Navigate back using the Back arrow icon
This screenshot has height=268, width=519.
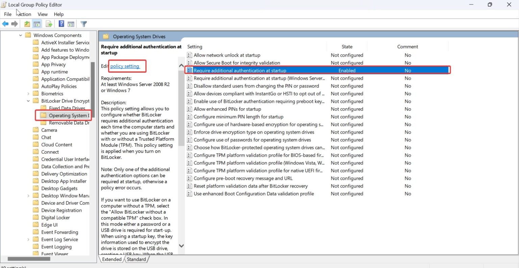(x=5, y=24)
